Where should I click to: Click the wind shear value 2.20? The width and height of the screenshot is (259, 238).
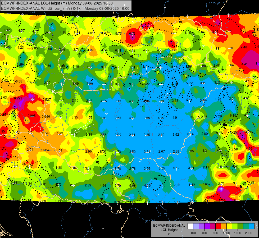[47, 83]
